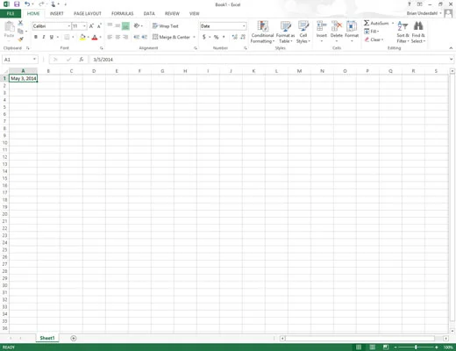Add a new sheet with plus button
456x351 pixels.
[x=74, y=338]
